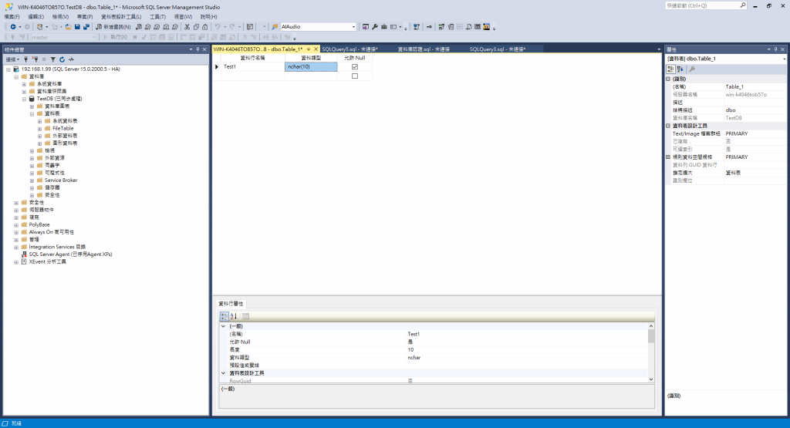790x428 pixels.
Task: Expand the Always On 高可用性 node
Action: click(x=16, y=232)
